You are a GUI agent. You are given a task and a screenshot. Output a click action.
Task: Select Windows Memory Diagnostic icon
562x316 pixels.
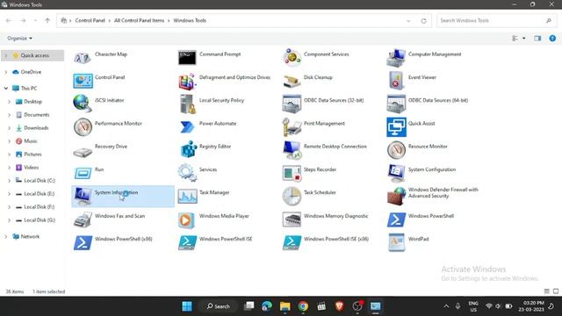pos(292,219)
